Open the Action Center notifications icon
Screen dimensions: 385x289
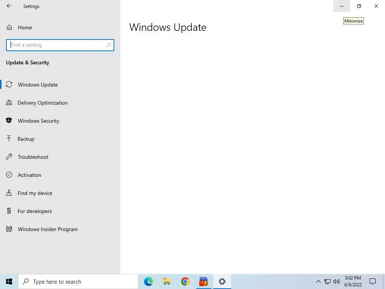pyautogui.click(x=373, y=281)
